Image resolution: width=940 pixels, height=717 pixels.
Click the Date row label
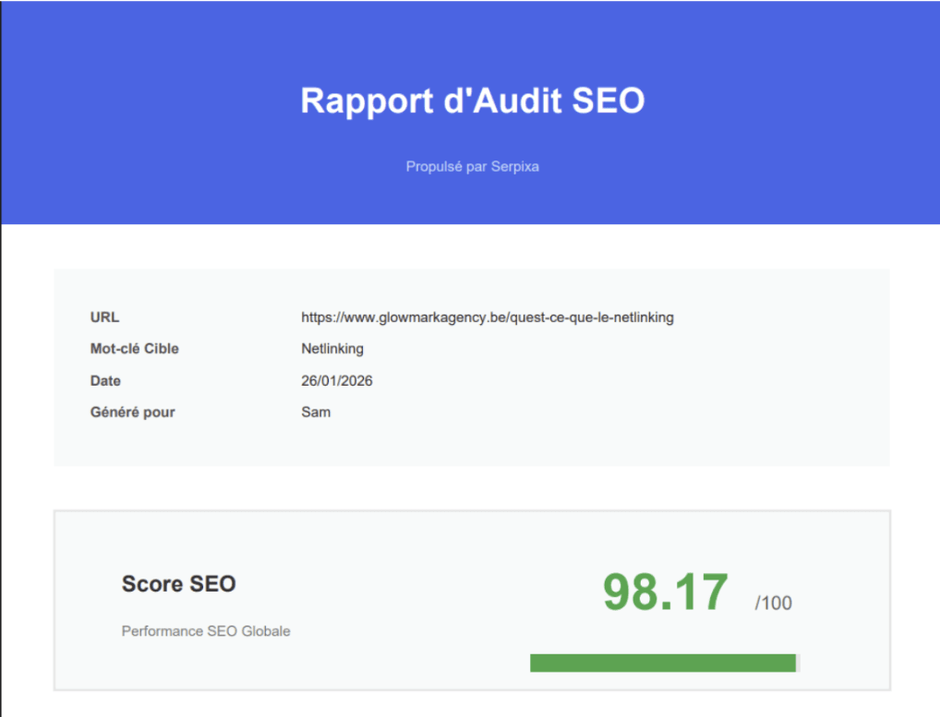click(105, 380)
